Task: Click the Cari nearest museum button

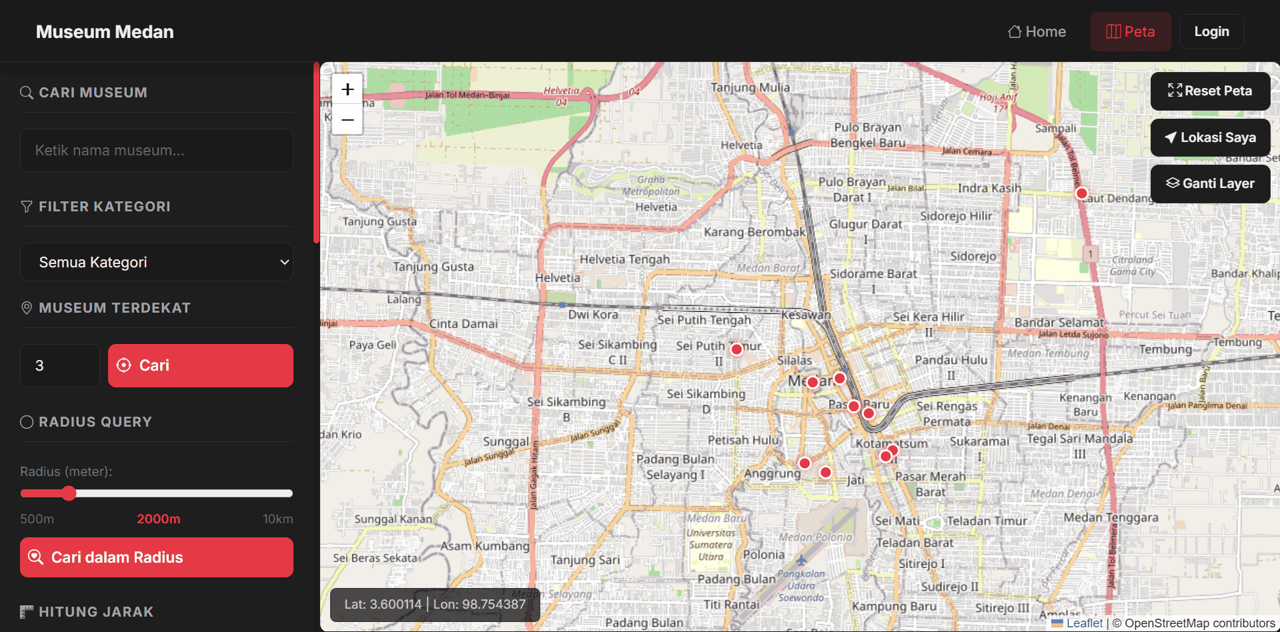Action: click(201, 365)
